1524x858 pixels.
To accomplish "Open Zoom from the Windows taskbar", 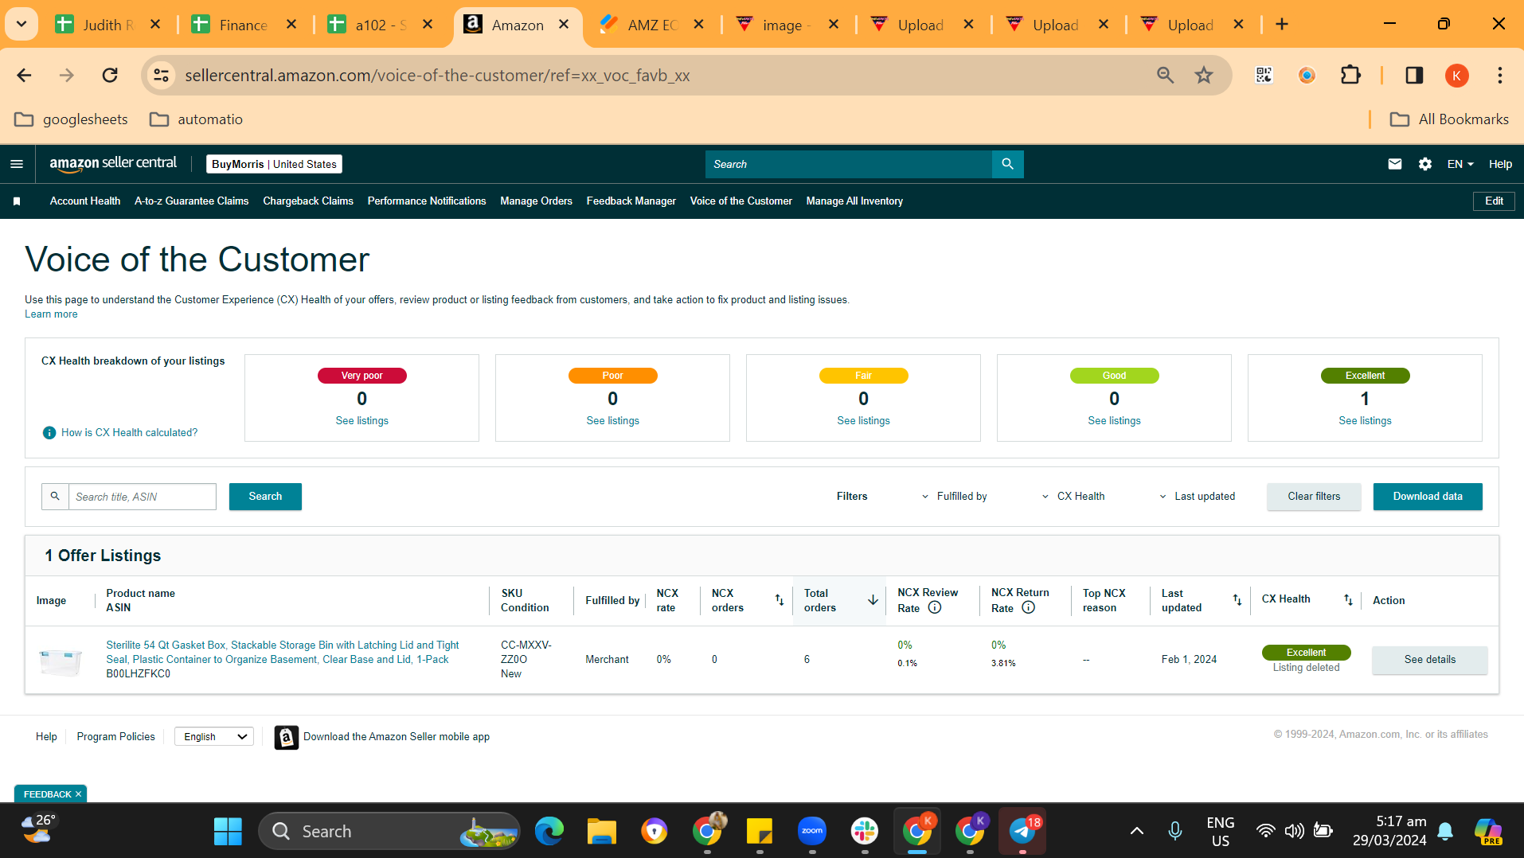I will click(812, 831).
